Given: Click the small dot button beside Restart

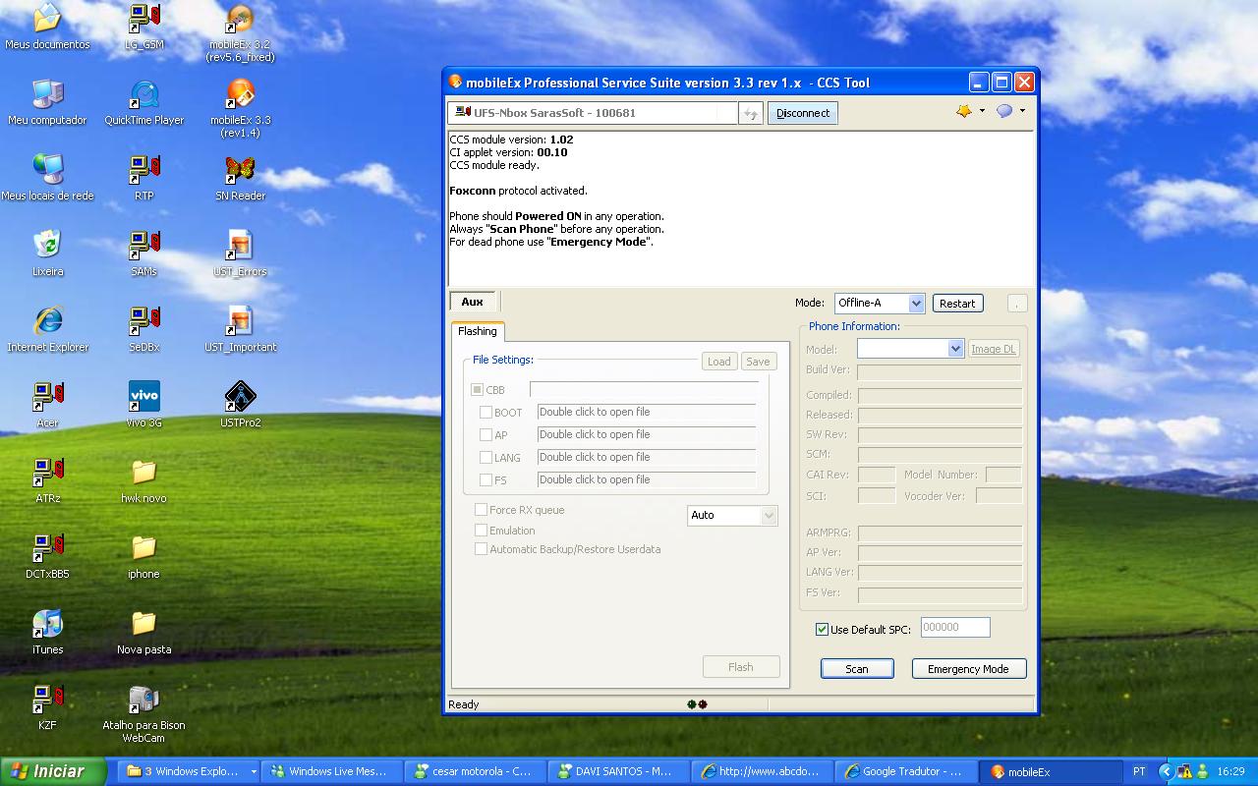Looking at the screenshot, I should coord(1017,304).
